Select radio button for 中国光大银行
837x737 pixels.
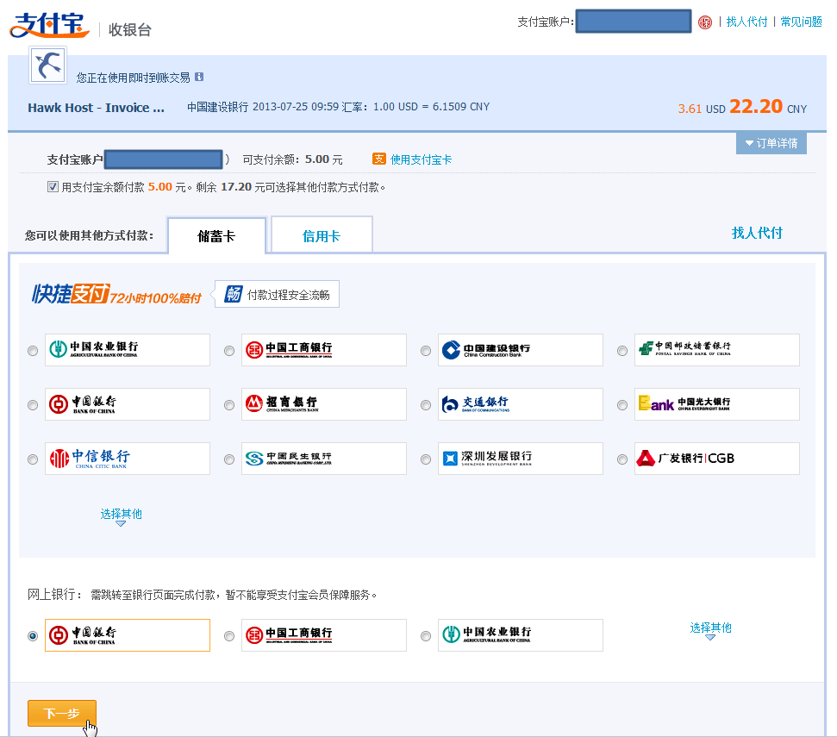pos(622,405)
